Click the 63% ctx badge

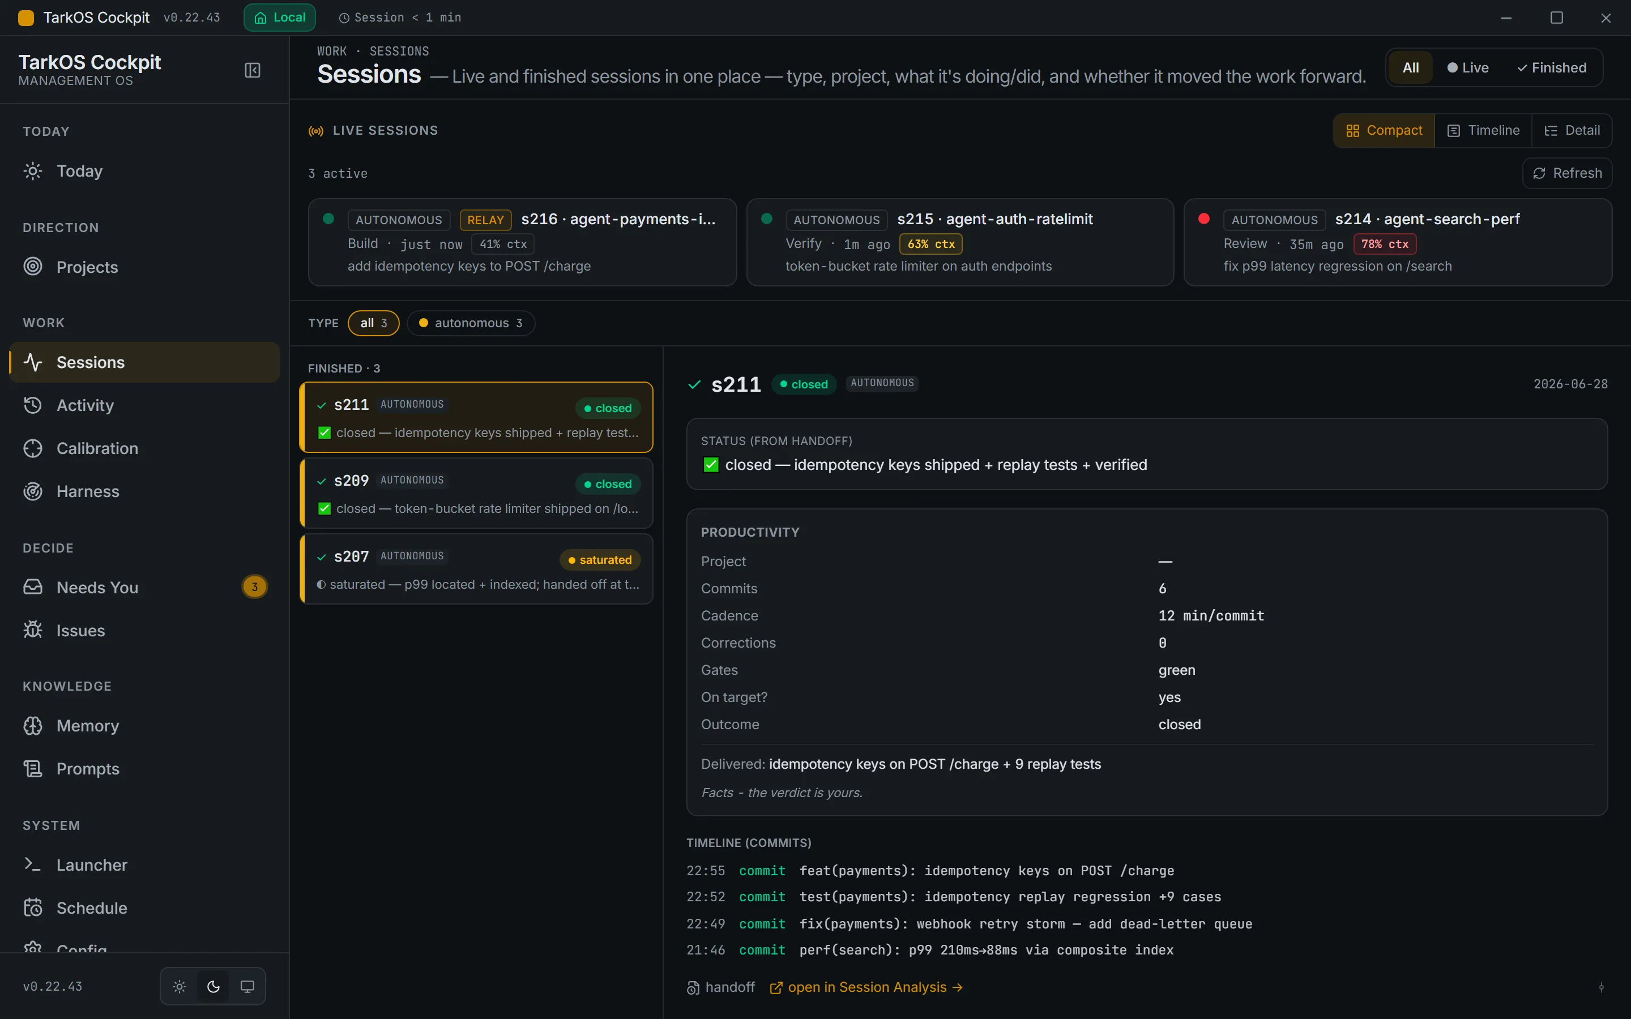tap(931, 244)
